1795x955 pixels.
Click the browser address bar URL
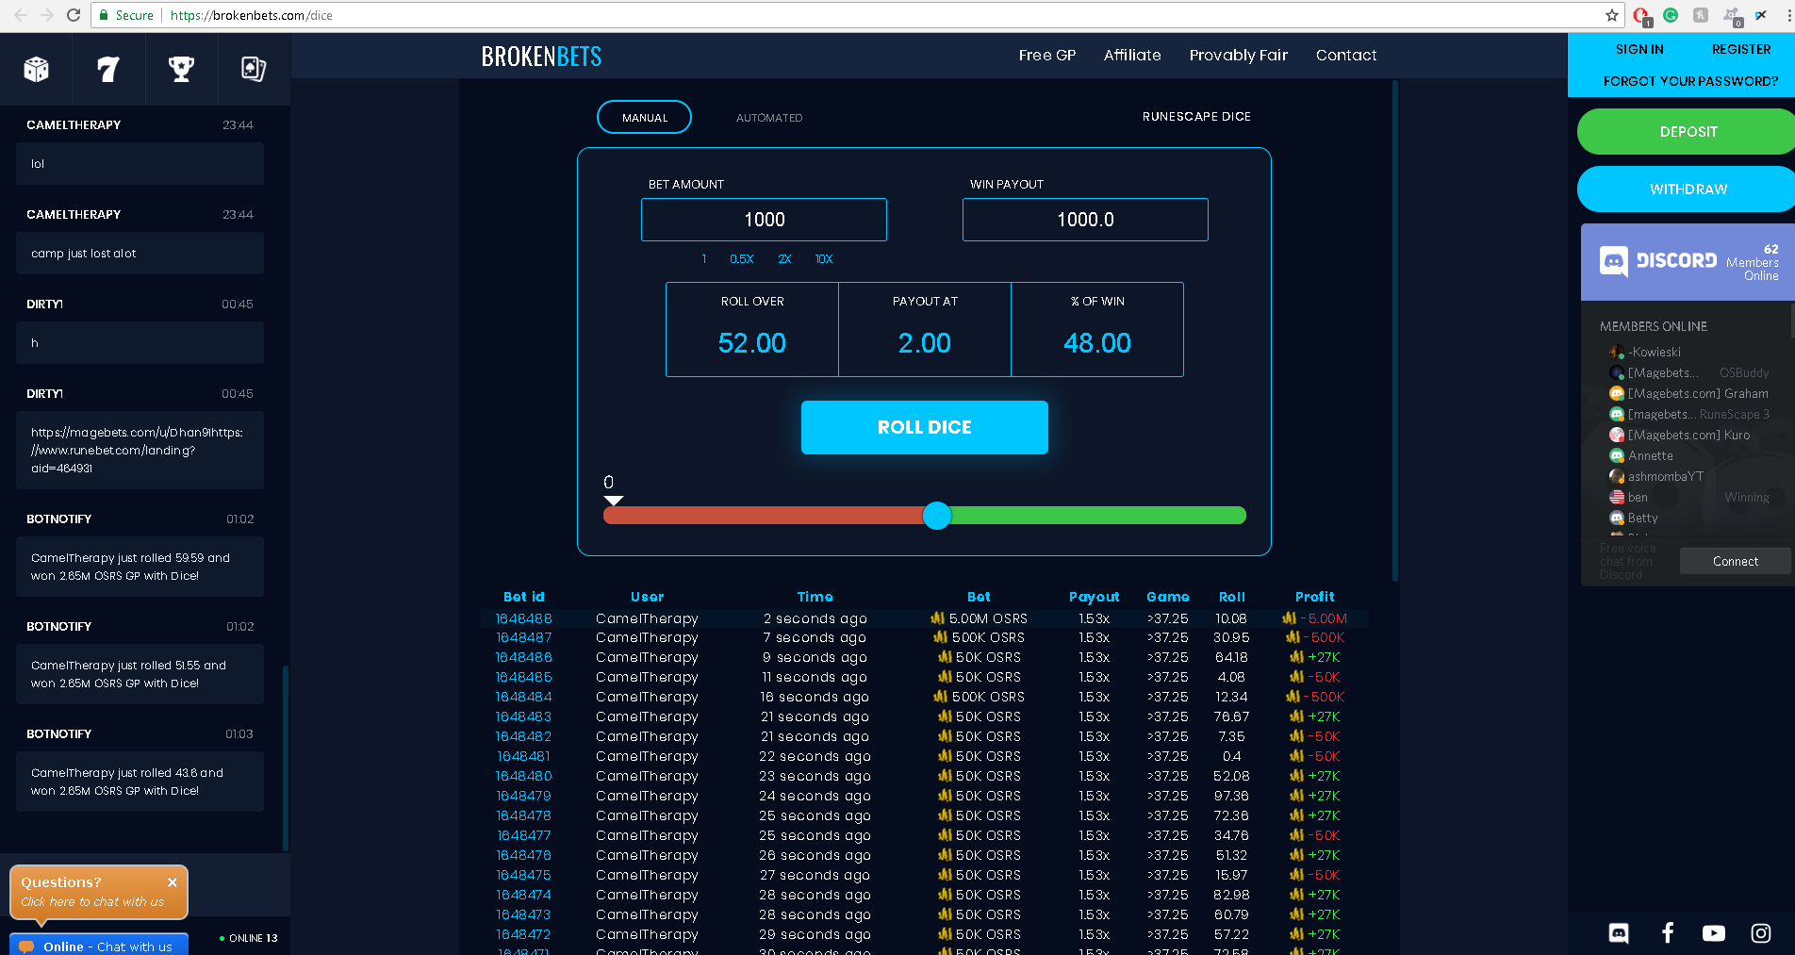click(252, 15)
